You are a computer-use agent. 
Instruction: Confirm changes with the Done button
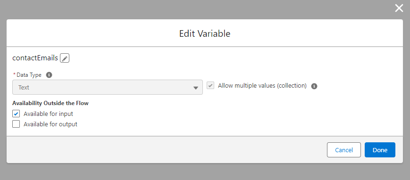[x=380, y=150]
